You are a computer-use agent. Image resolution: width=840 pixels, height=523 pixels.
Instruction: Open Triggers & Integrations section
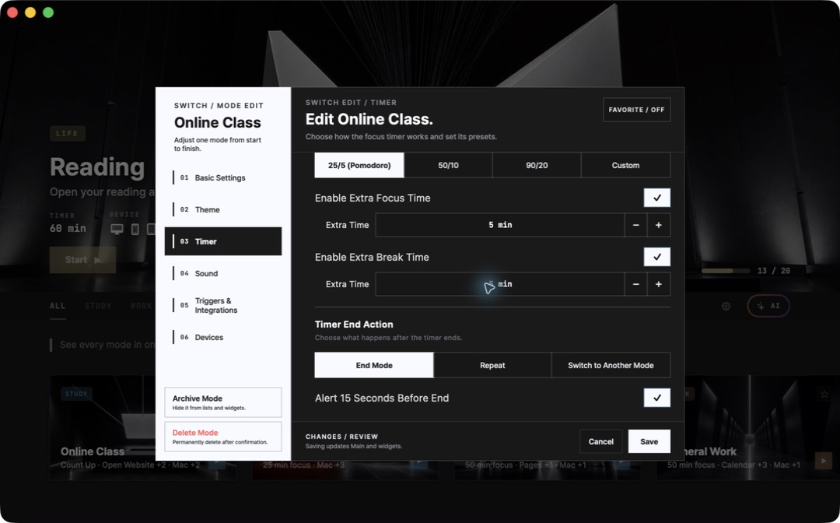[x=223, y=305]
